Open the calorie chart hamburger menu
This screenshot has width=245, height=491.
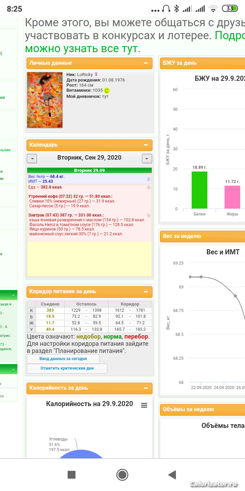[x=144, y=405]
